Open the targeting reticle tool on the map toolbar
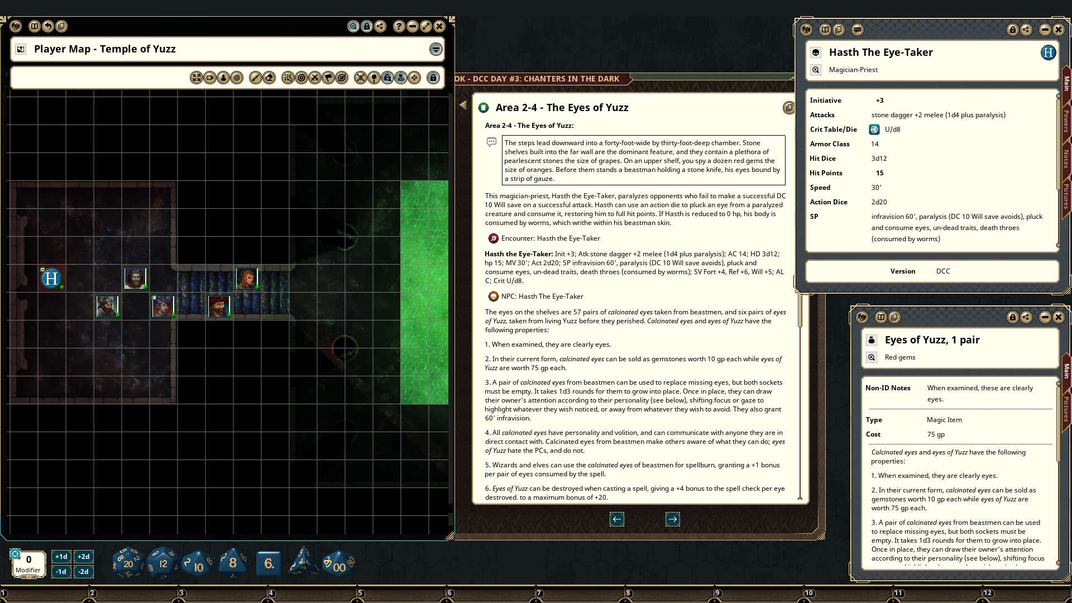The height and width of the screenshot is (603, 1072). pos(300,78)
